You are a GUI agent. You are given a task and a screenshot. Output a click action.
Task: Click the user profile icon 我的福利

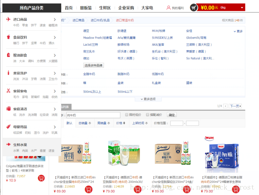click(169, 8)
